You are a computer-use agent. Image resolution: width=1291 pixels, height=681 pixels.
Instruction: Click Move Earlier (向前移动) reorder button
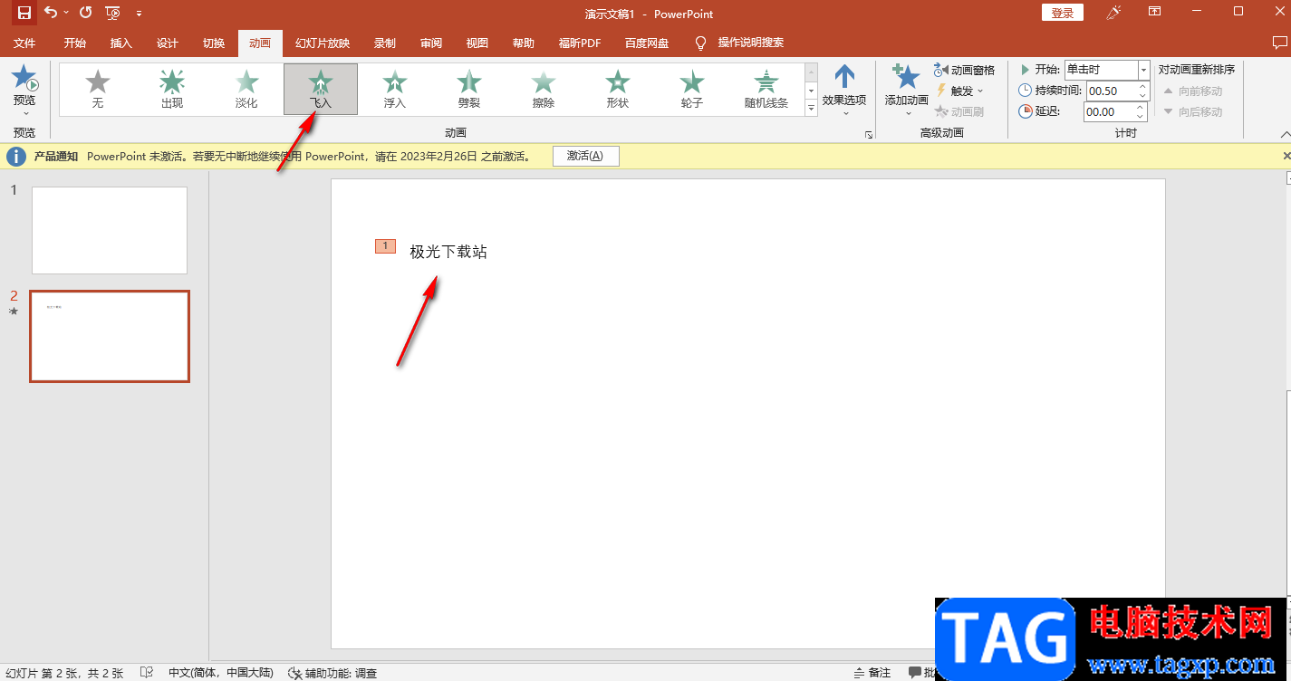point(1192,91)
